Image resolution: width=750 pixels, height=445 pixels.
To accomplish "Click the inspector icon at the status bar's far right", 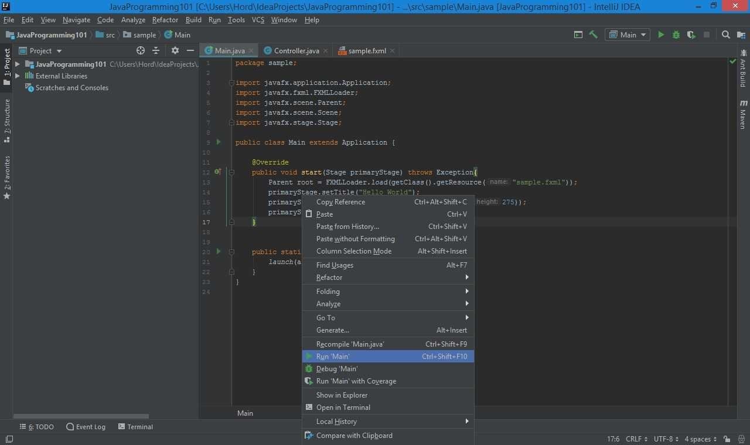I will (740, 439).
